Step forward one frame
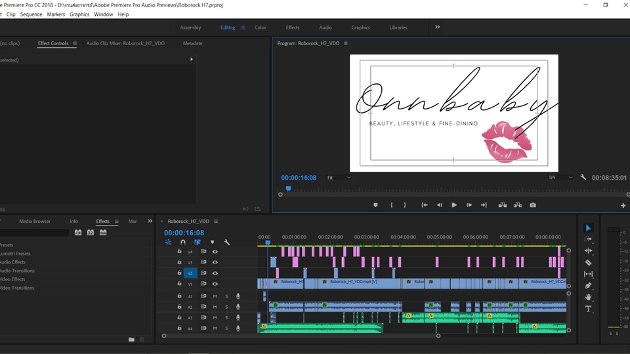The width and height of the screenshot is (630, 354). [469, 205]
